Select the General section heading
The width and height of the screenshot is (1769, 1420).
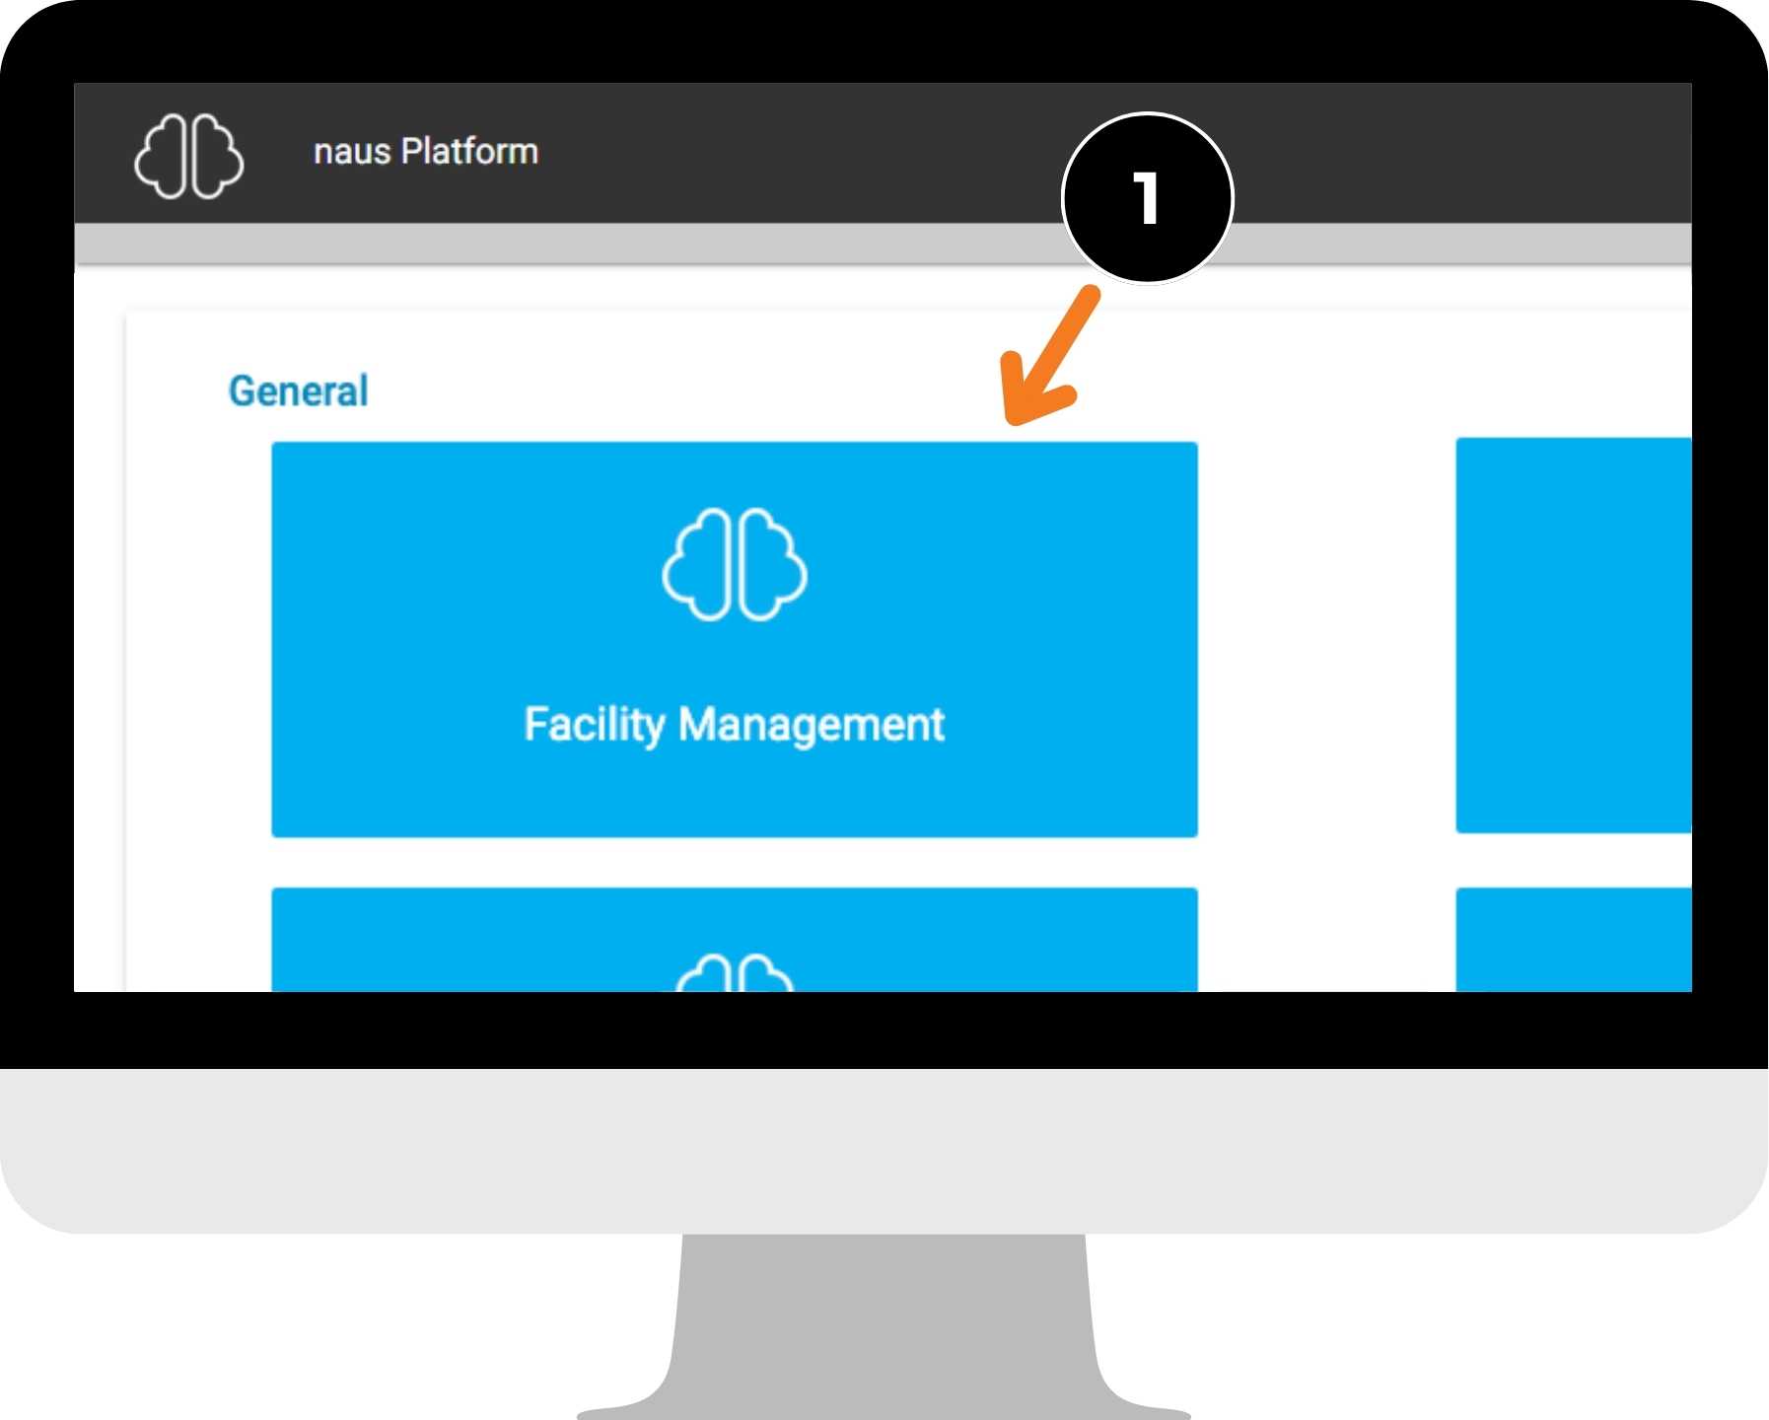[299, 391]
